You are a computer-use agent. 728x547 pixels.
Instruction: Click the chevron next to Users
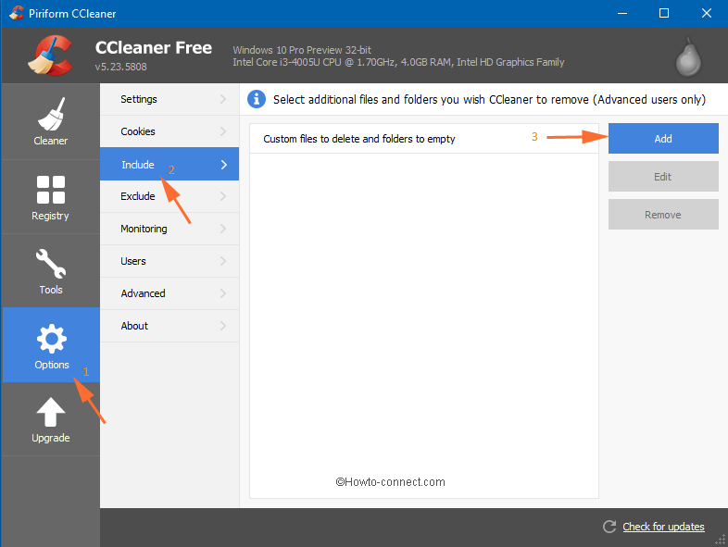223,261
